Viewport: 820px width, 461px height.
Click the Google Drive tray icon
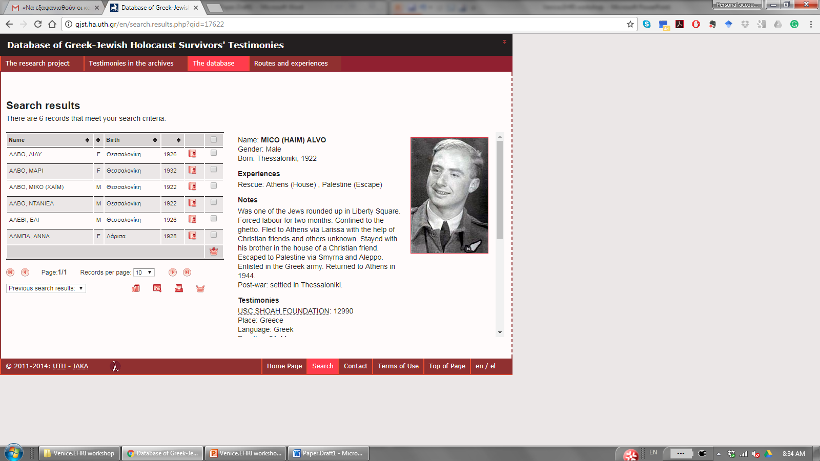click(x=769, y=453)
